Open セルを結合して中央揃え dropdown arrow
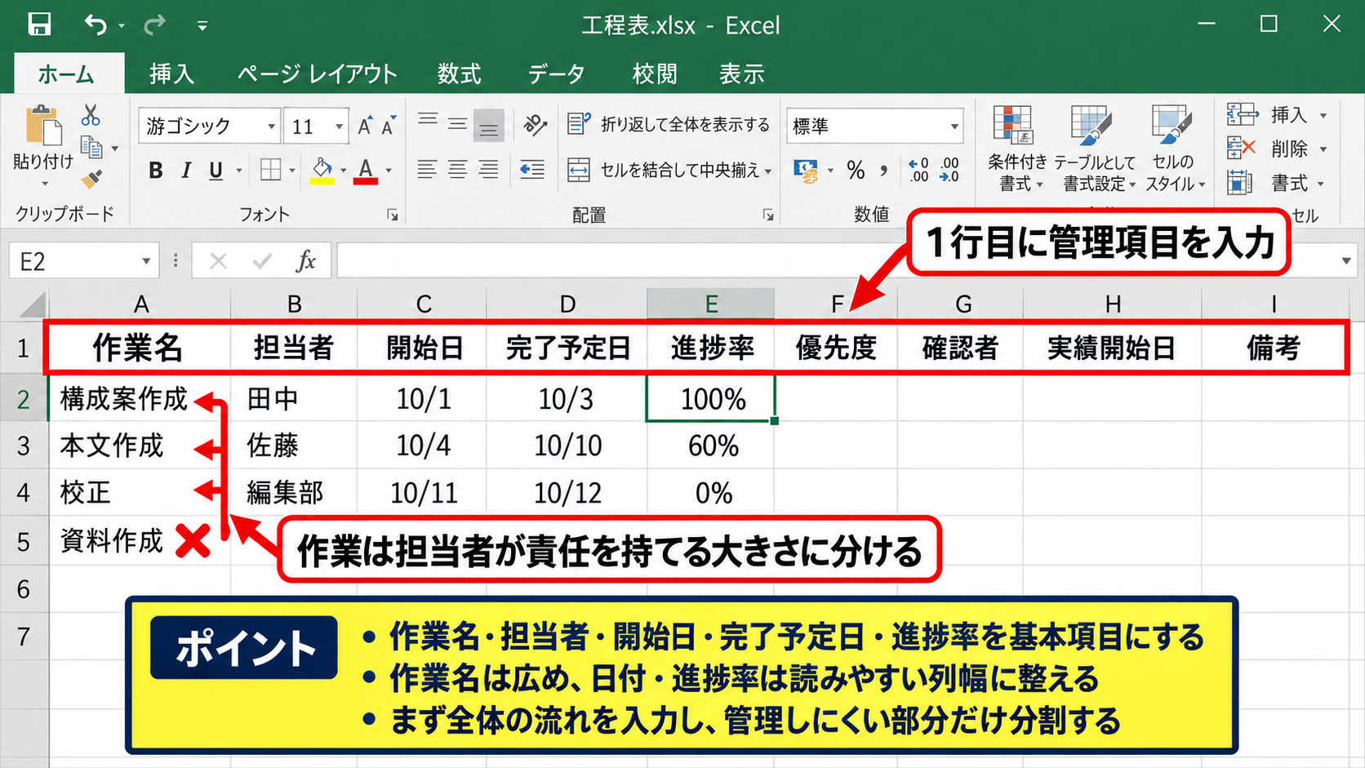The height and width of the screenshot is (768, 1365). tap(768, 171)
